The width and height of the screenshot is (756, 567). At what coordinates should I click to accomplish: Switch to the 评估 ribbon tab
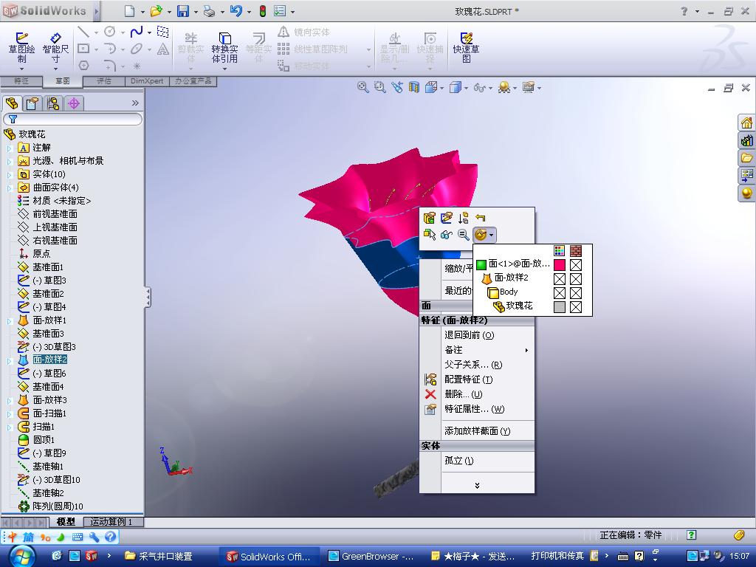[103, 81]
